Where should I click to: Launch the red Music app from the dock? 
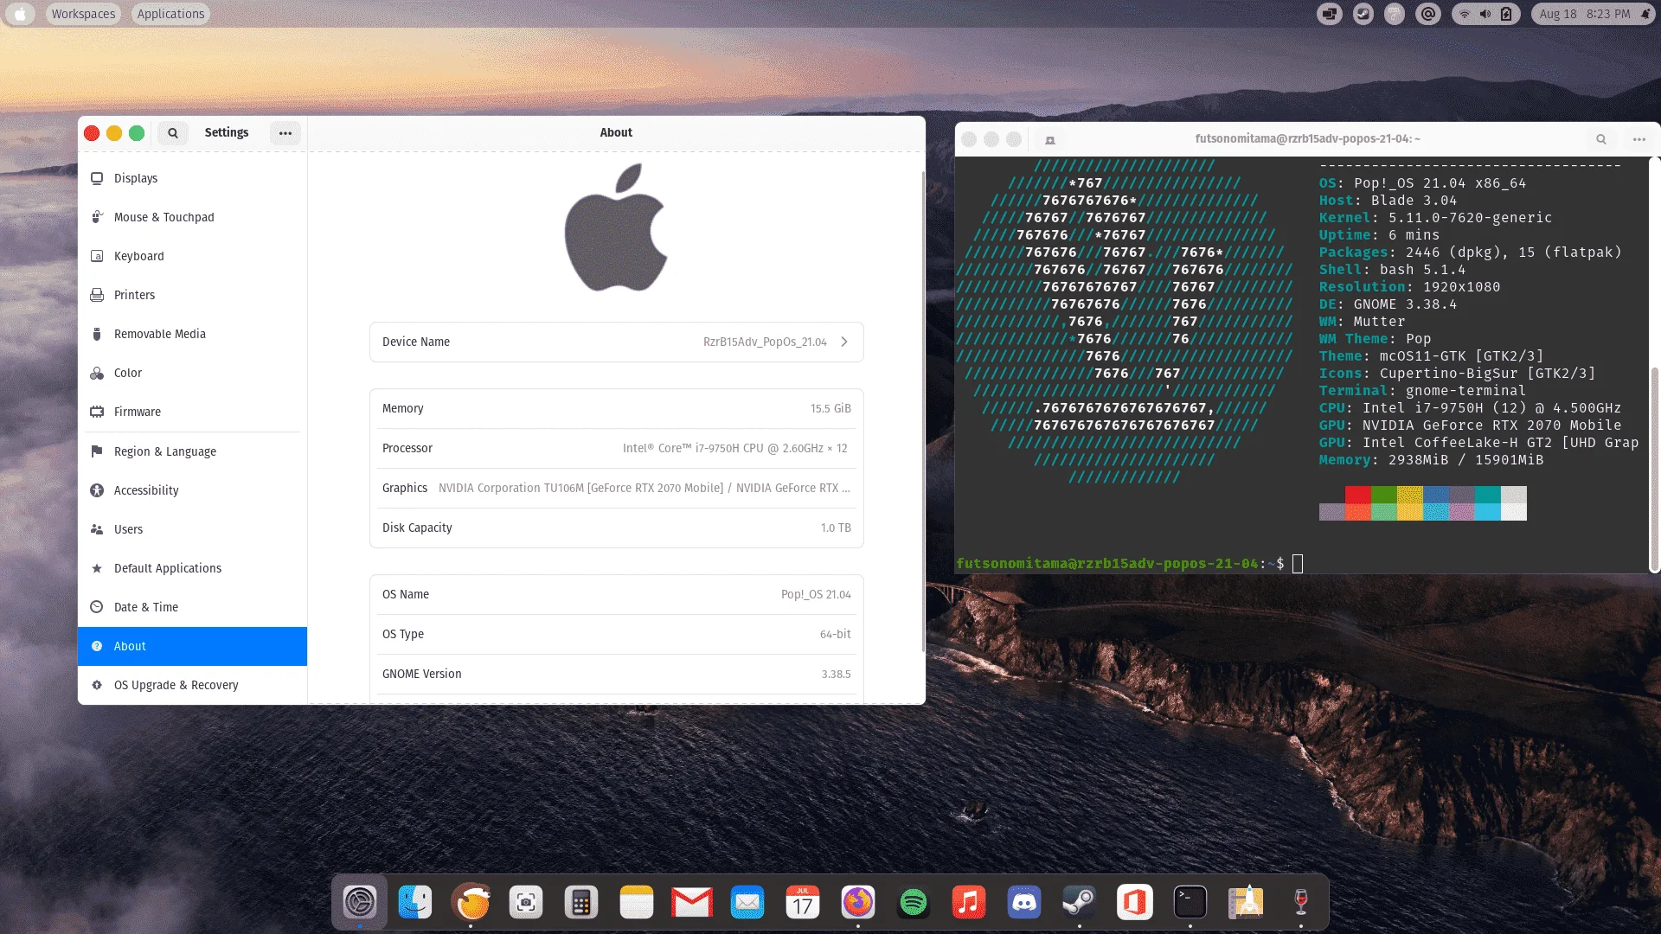(969, 903)
